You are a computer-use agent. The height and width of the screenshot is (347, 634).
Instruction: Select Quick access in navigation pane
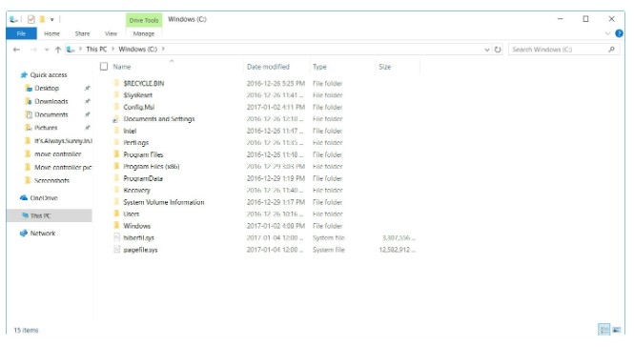pos(48,74)
